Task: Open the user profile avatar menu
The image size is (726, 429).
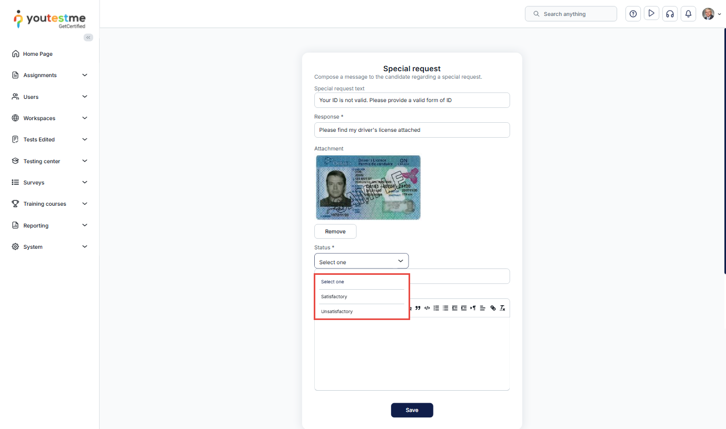Action: 711,14
